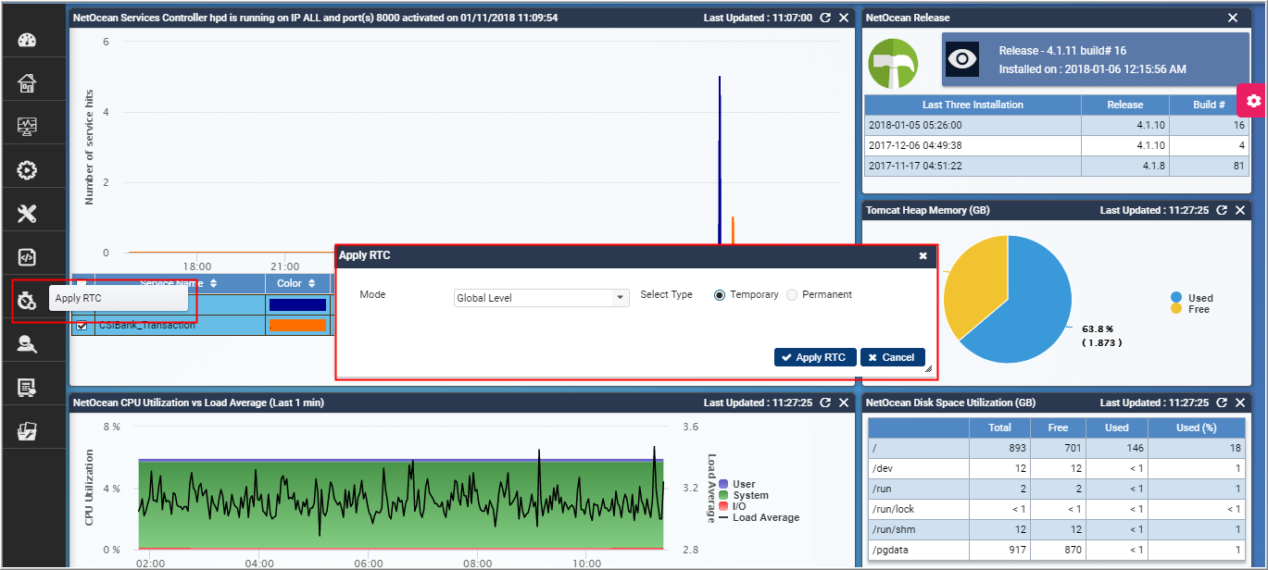Close the NetOcean Release panel
The image size is (1268, 570).
[x=1233, y=18]
